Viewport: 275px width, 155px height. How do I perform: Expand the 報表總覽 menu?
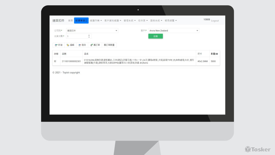(171, 21)
